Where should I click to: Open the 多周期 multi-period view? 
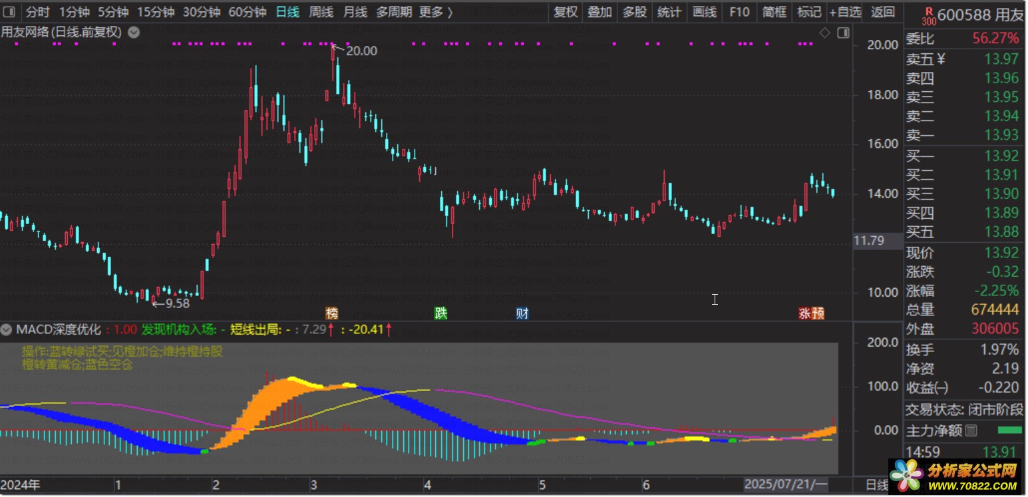click(x=394, y=12)
